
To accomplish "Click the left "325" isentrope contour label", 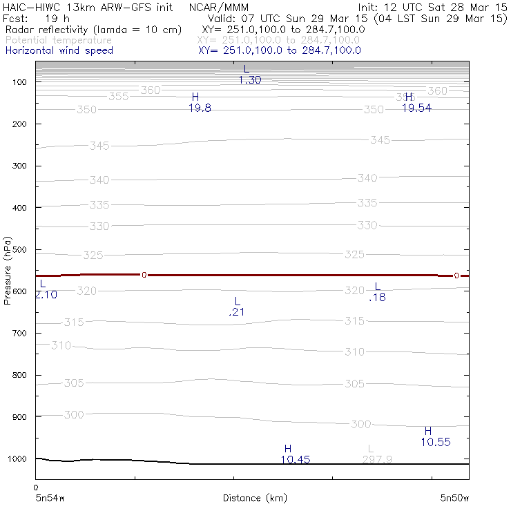I will coord(93,256).
